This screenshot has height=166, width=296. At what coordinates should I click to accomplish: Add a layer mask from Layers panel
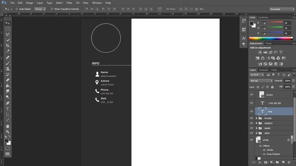tap(265, 162)
